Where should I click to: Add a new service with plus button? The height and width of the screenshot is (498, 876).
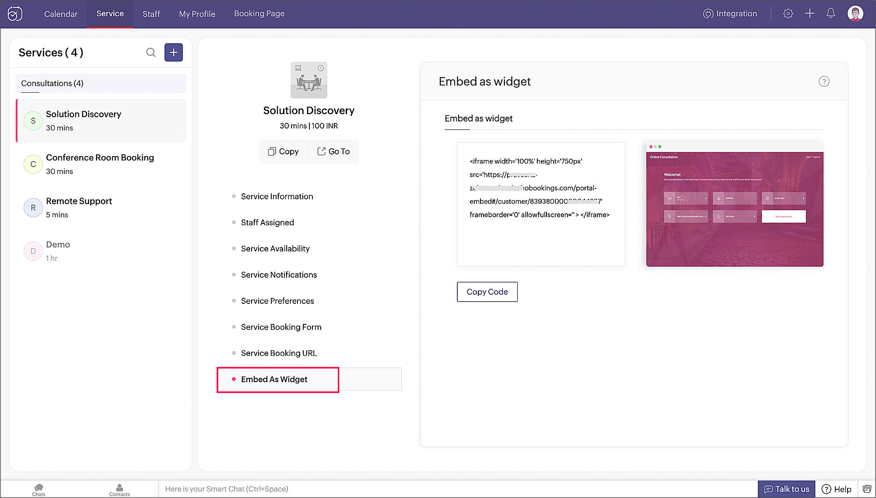pyautogui.click(x=174, y=52)
